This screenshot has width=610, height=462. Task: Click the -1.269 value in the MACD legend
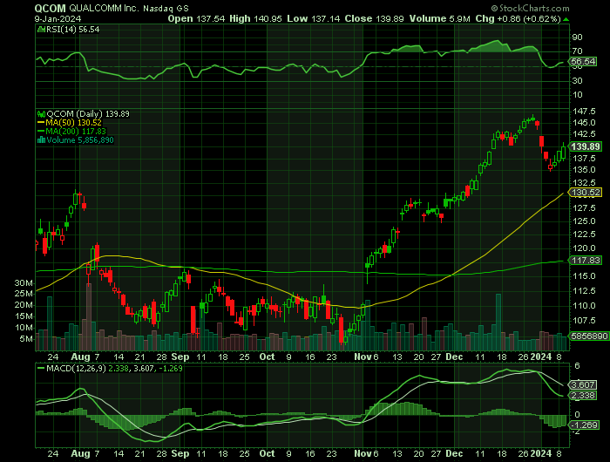(x=169, y=368)
